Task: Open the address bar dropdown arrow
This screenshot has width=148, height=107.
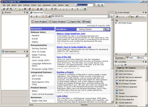Action: tap(109, 16)
